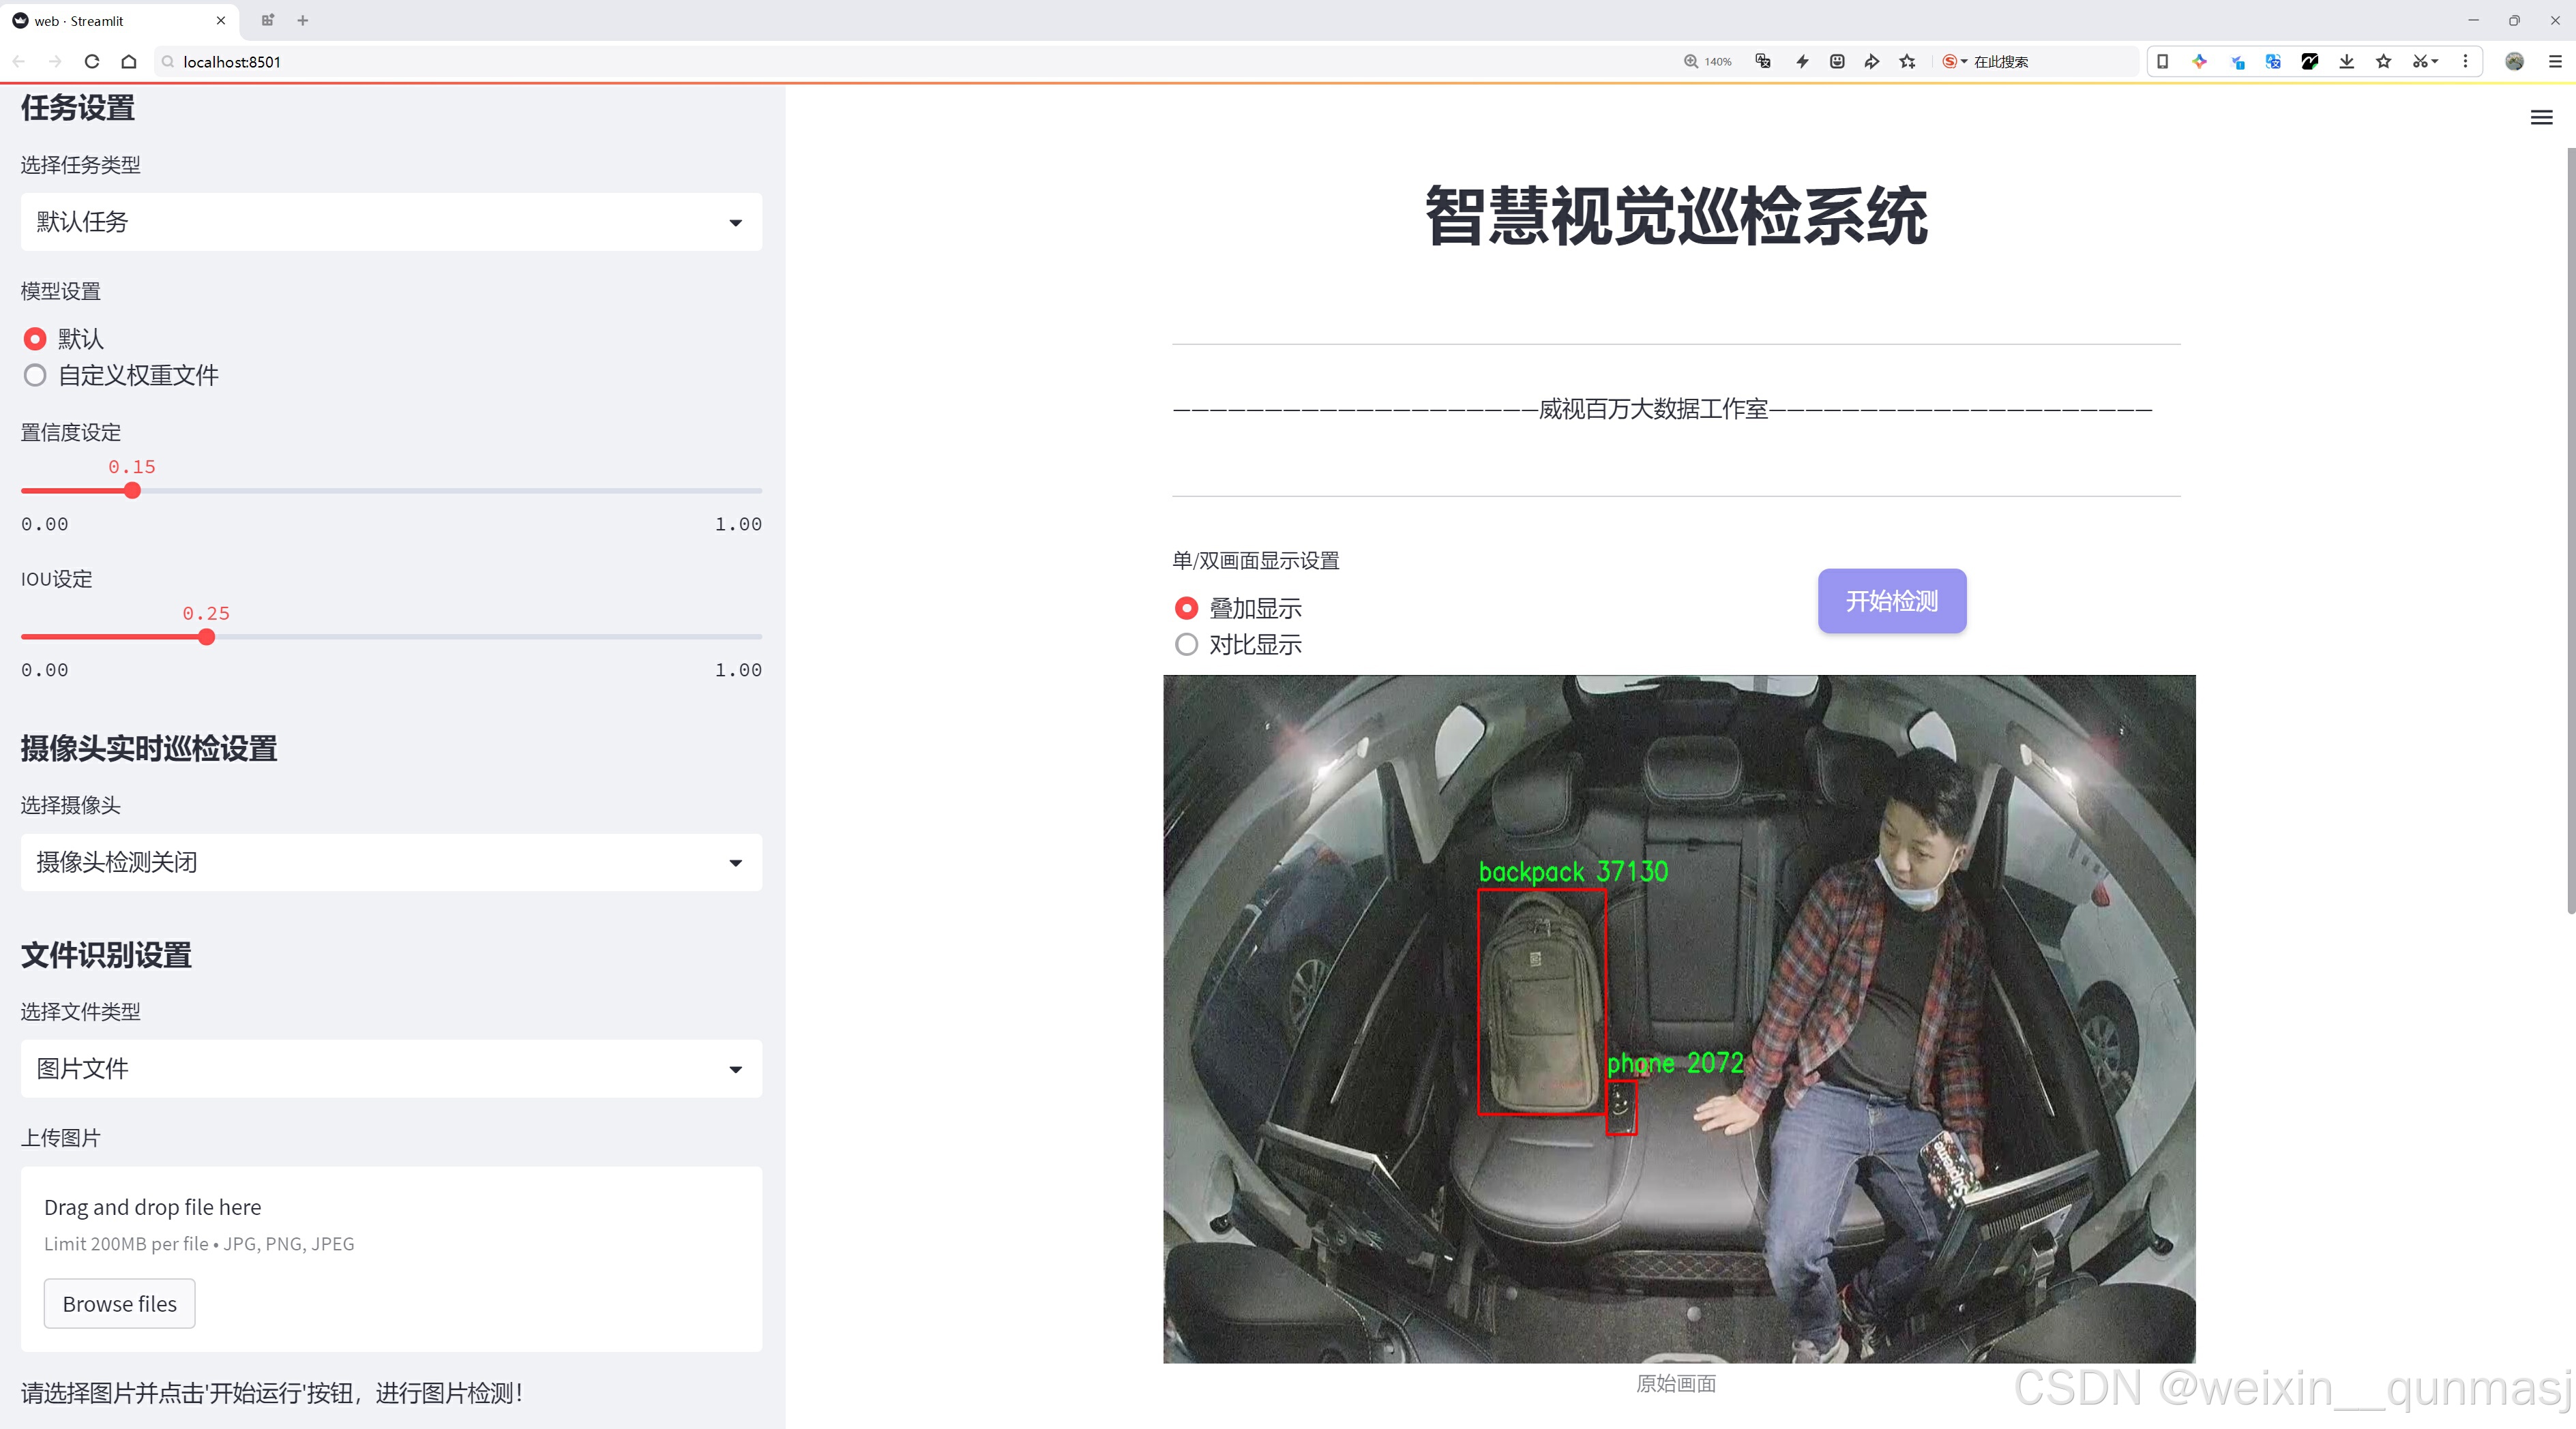The image size is (2576, 1429).
Task: Go to browser home page icon
Action: [x=129, y=62]
